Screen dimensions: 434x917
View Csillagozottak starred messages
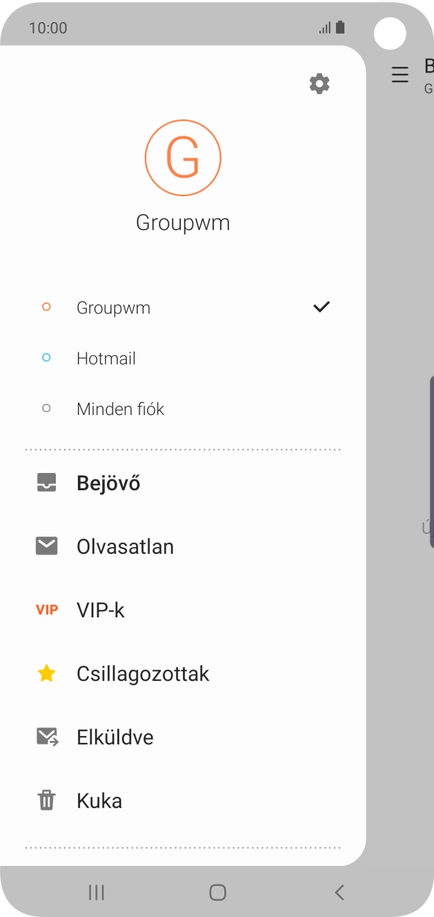[143, 673]
